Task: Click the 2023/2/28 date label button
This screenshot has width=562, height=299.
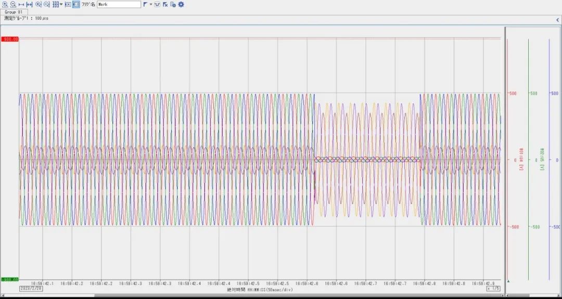Action: point(30,288)
